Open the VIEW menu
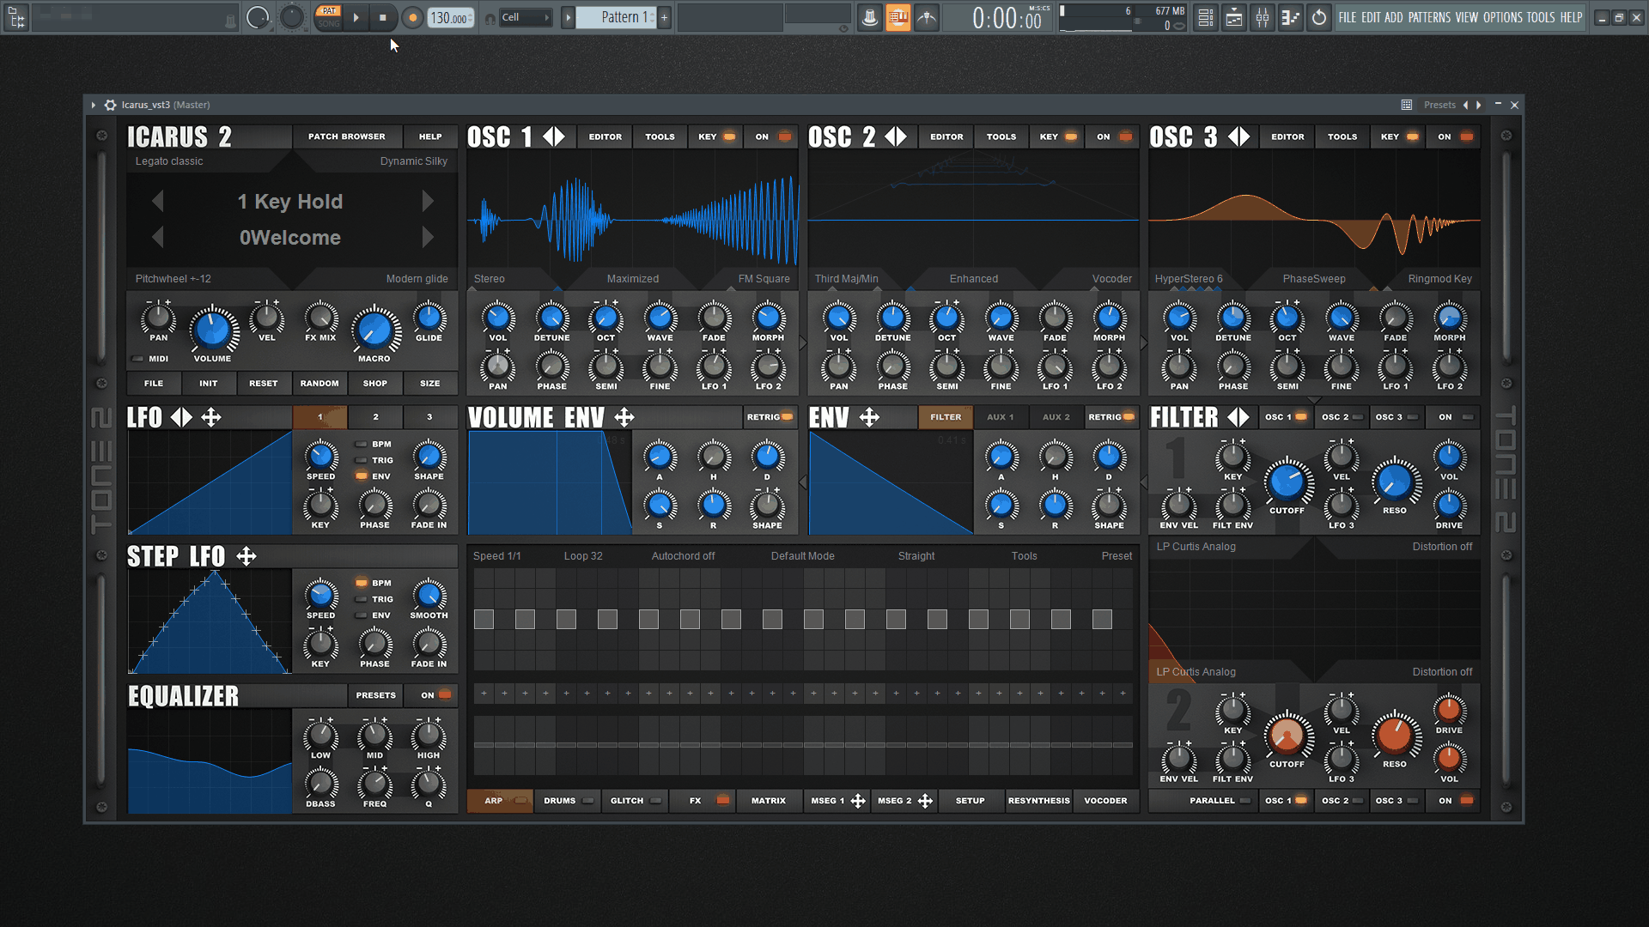 (1467, 17)
